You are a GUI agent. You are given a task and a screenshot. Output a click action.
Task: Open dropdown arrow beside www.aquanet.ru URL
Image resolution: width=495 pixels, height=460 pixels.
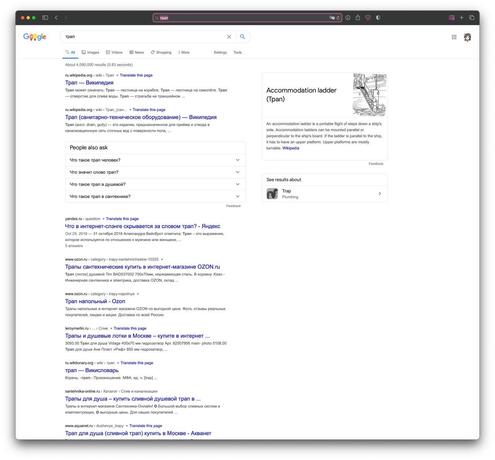(x=126, y=426)
